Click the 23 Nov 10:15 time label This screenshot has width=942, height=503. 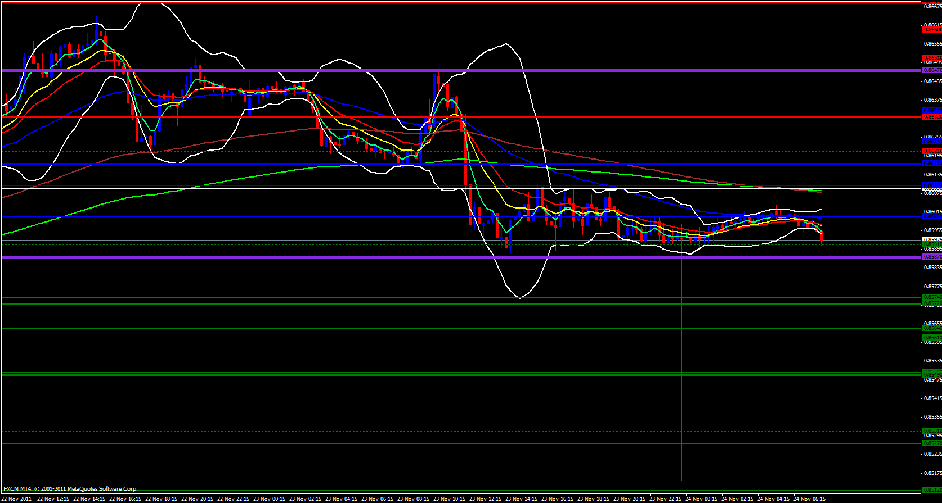tap(450, 499)
